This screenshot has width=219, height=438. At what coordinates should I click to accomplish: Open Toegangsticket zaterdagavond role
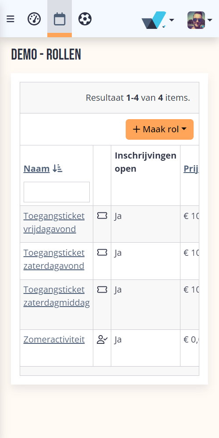(54, 259)
